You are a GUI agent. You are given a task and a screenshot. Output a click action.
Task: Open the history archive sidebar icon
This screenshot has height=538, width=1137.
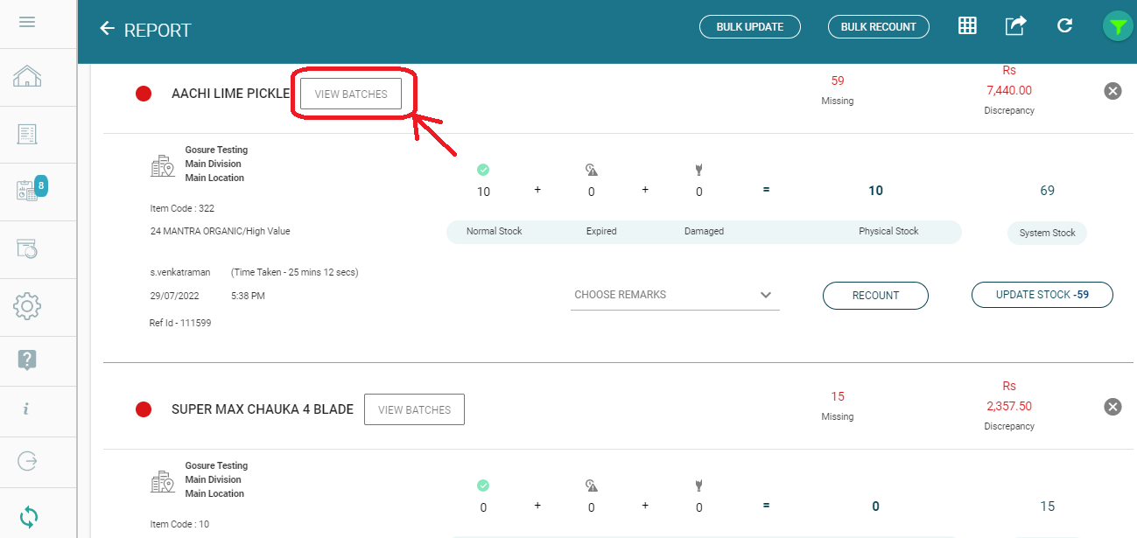click(27, 248)
